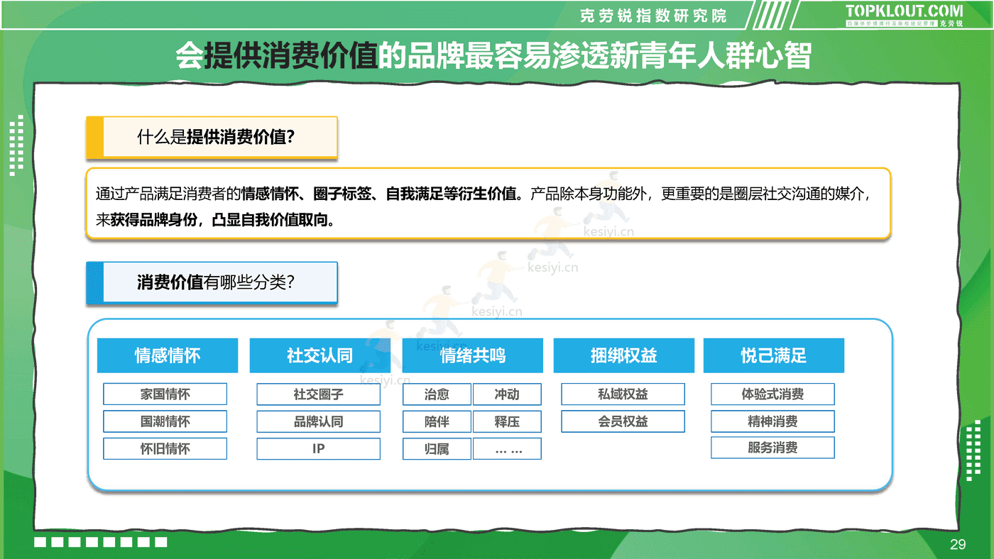Select the 归属 box
Viewport: 994px width, 559px height.
point(437,448)
